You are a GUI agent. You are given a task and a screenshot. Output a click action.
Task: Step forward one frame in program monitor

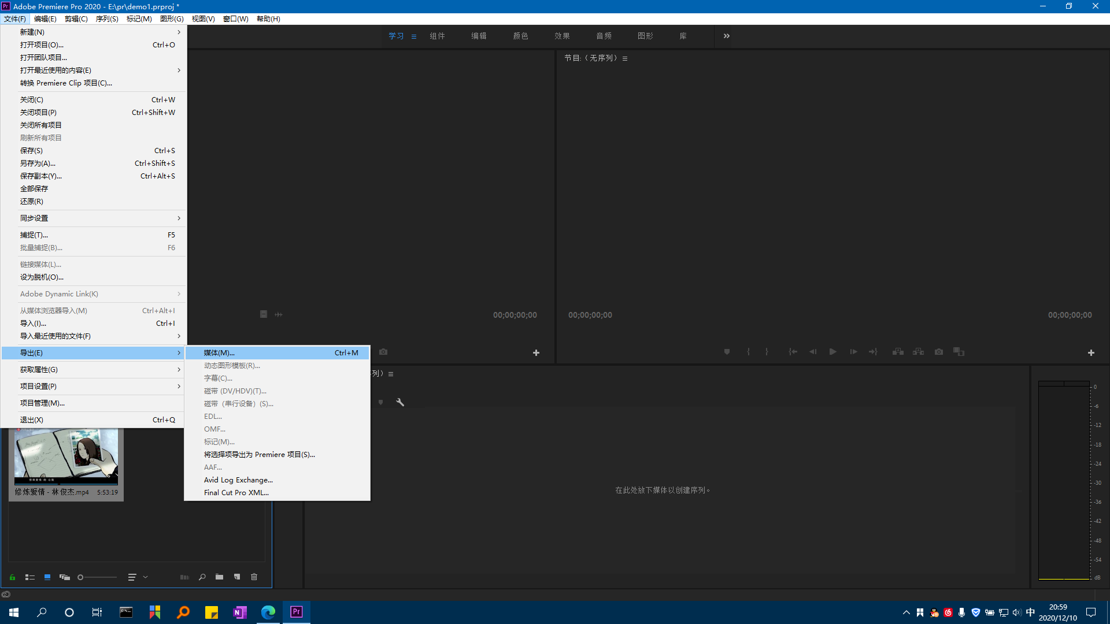(x=853, y=352)
